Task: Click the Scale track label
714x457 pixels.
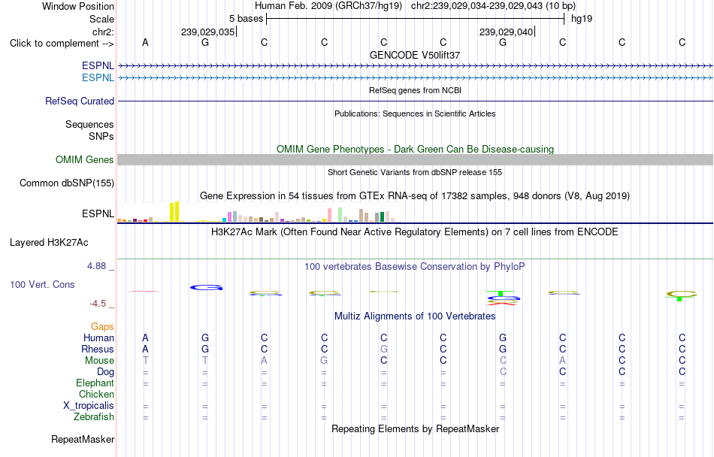Action: [x=101, y=19]
